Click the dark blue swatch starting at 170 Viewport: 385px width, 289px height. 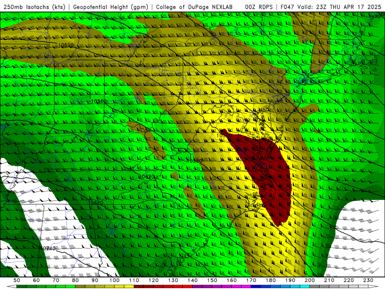coord(256,287)
